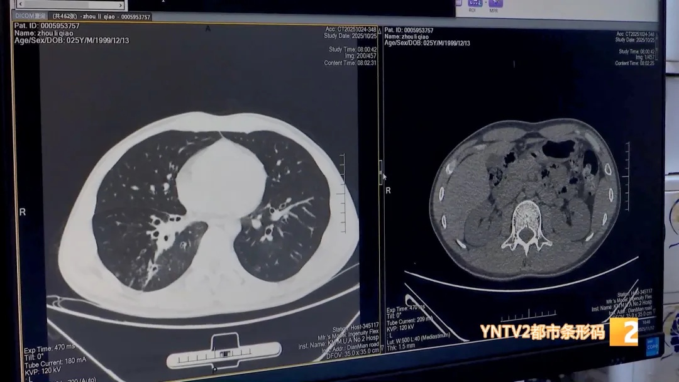
Task: Select the abdominal CT image in right viewport
Action: tap(525, 201)
